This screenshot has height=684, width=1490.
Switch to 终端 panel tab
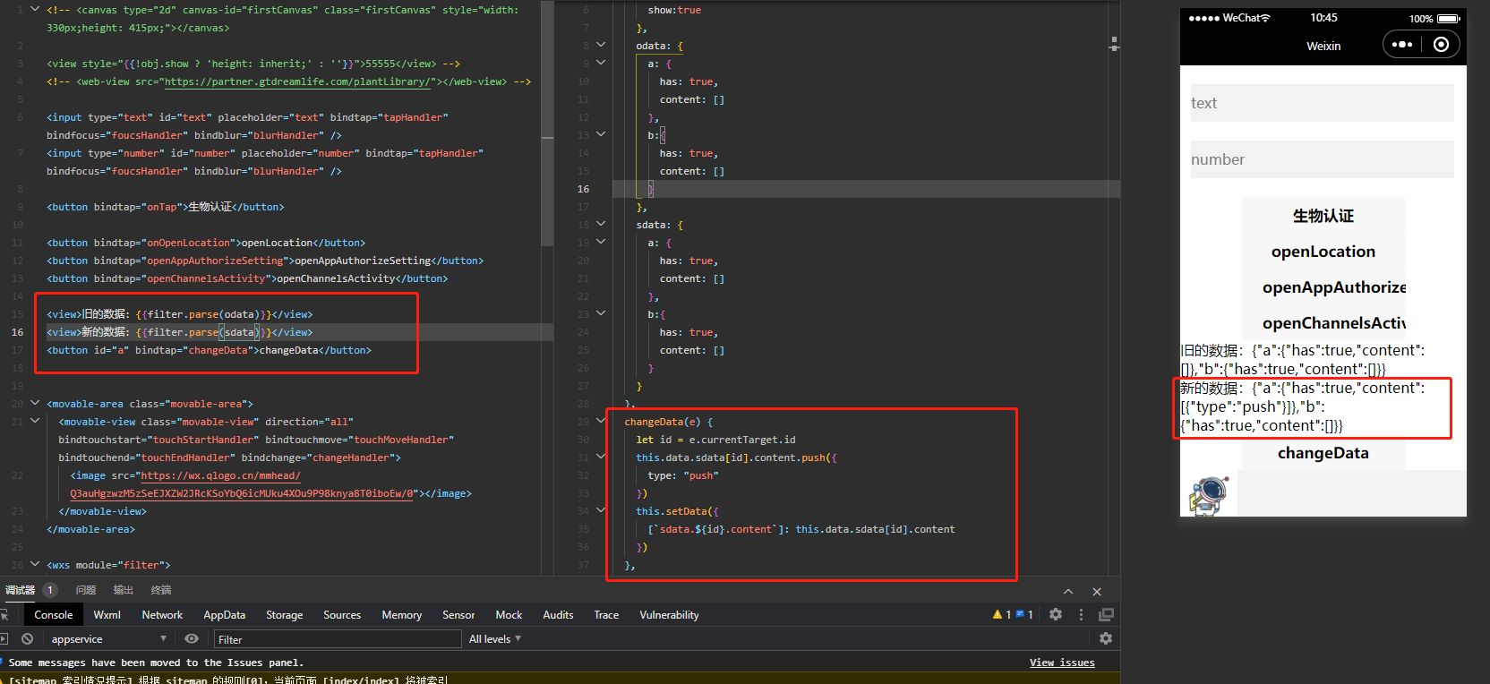click(161, 590)
